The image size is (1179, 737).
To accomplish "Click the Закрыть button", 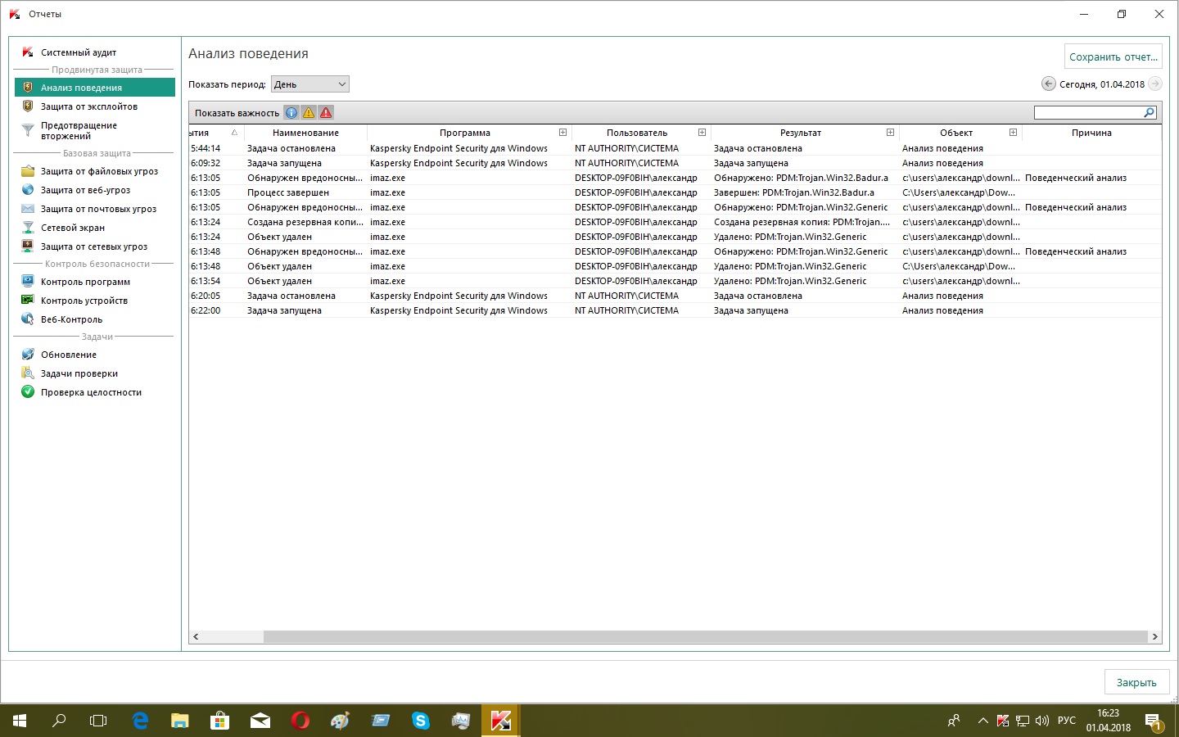I will pos(1136,682).
